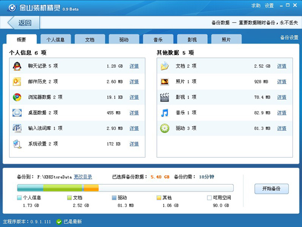The image size is (302, 227).
Task: Click the green 文档 segment of storage bar
Action: pyautogui.click(x=63, y=188)
